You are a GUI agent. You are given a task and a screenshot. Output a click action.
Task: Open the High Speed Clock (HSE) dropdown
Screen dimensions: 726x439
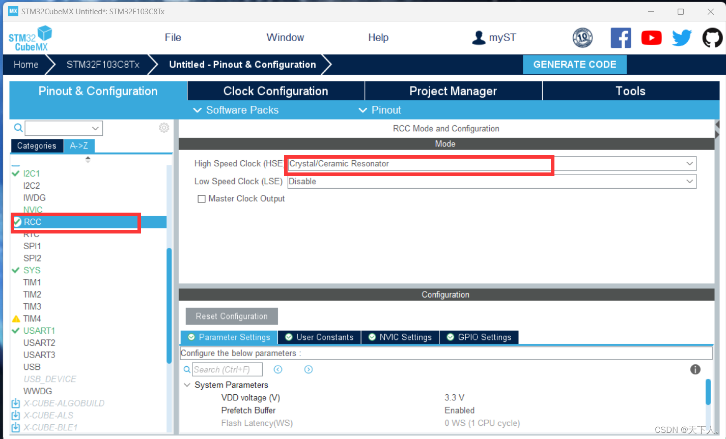(689, 164)
